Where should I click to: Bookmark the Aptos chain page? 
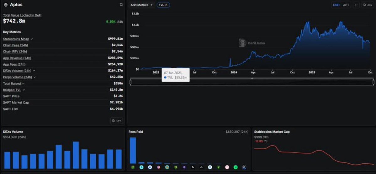[x=121, y=5]
